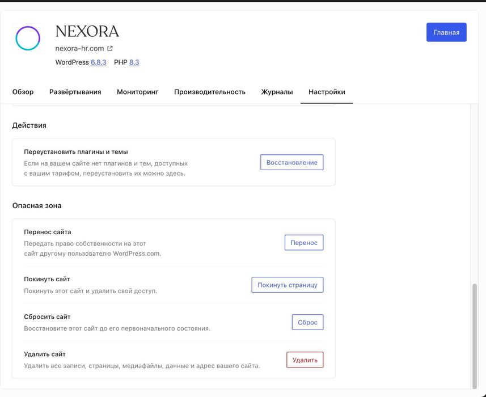This screenshot has width=486, height=397.
Task: Open the Развёртывания tab
Action: (75, 92)
